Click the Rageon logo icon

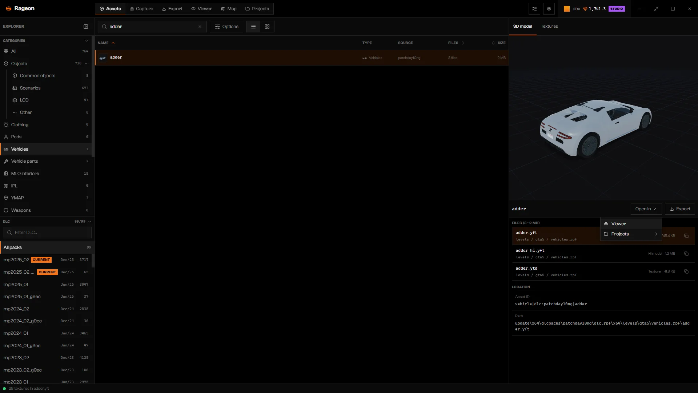click(x=9, y=9)
